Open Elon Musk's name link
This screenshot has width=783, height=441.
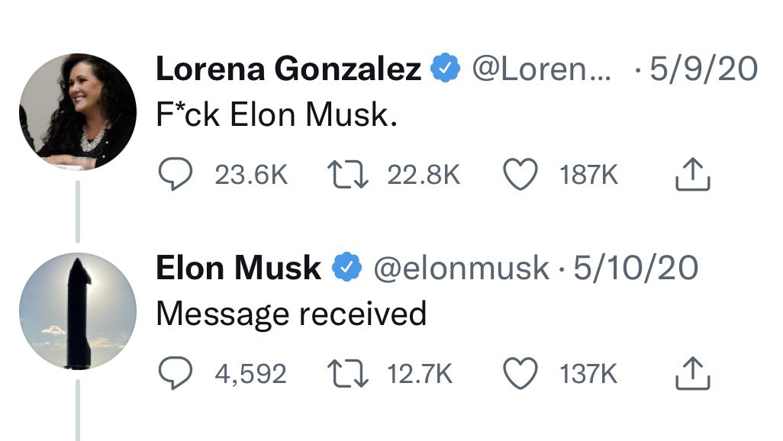click(238, 268)
